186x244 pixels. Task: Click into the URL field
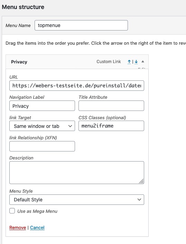77,86
